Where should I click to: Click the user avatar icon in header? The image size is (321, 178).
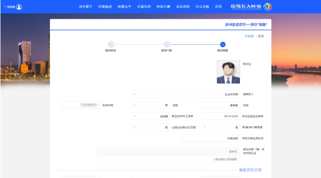(19, 7)
